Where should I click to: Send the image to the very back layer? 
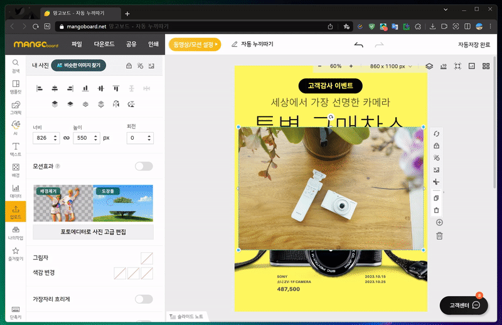click(x=100, y=104)
